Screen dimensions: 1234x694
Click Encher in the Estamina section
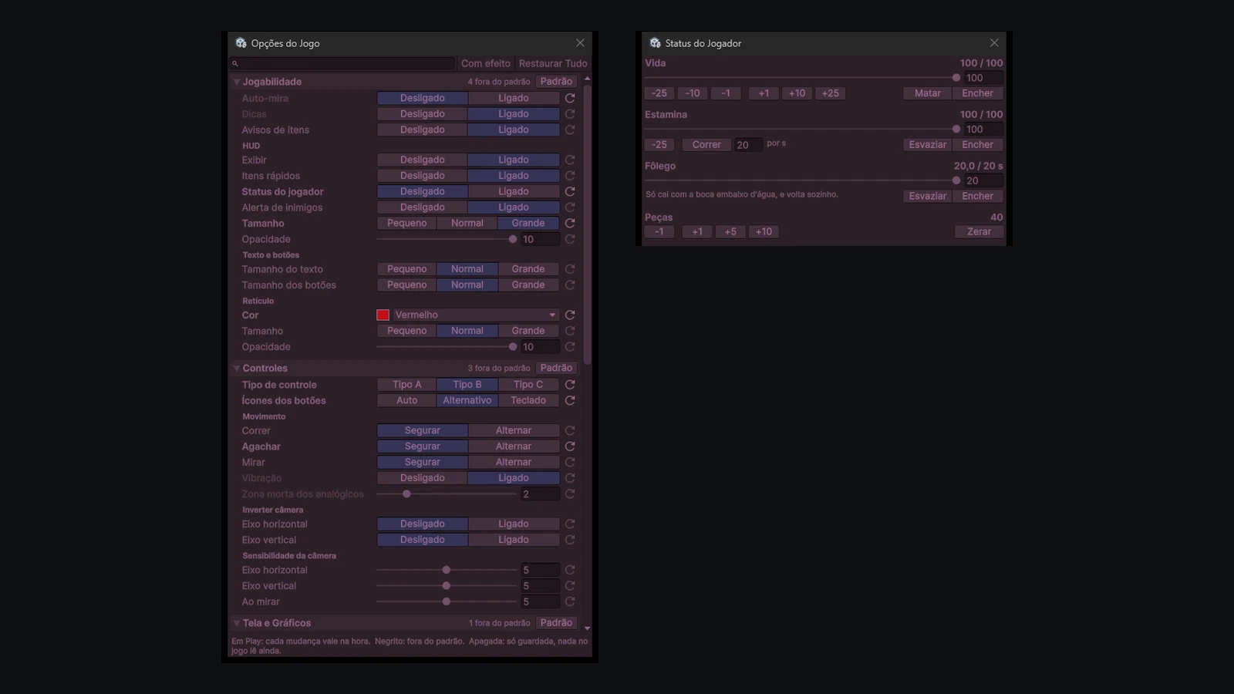[978, 144]
